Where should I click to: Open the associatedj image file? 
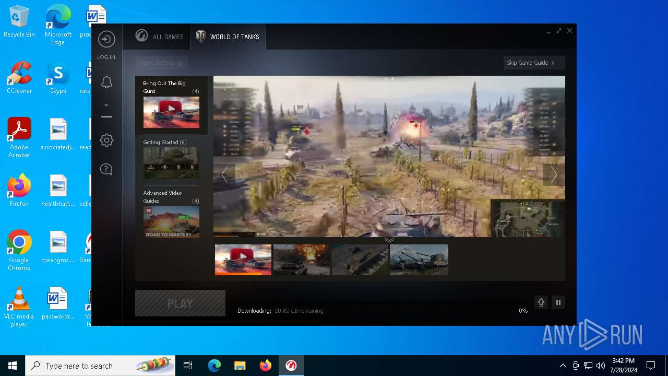pyautogui.click(x=58, y=134)
